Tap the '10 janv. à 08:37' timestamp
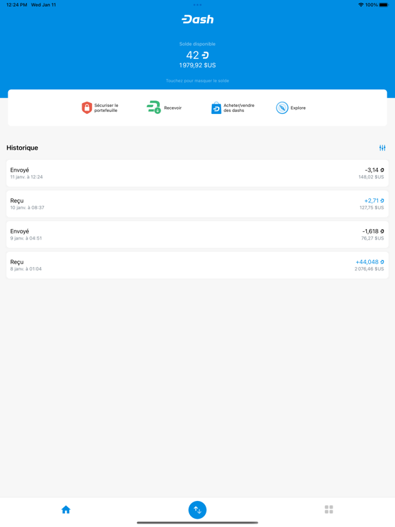The height and width of the screenshot is (527, 395). point(27,207)
